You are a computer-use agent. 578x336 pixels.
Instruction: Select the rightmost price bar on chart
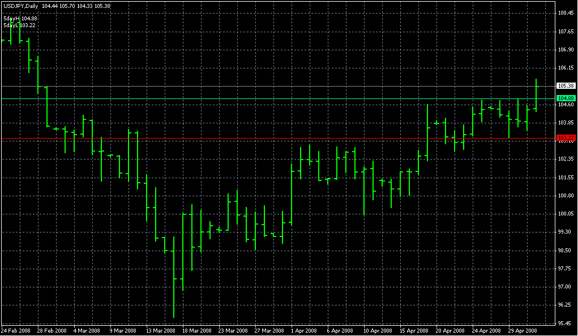pyautogui.click(x=536, y=95)
